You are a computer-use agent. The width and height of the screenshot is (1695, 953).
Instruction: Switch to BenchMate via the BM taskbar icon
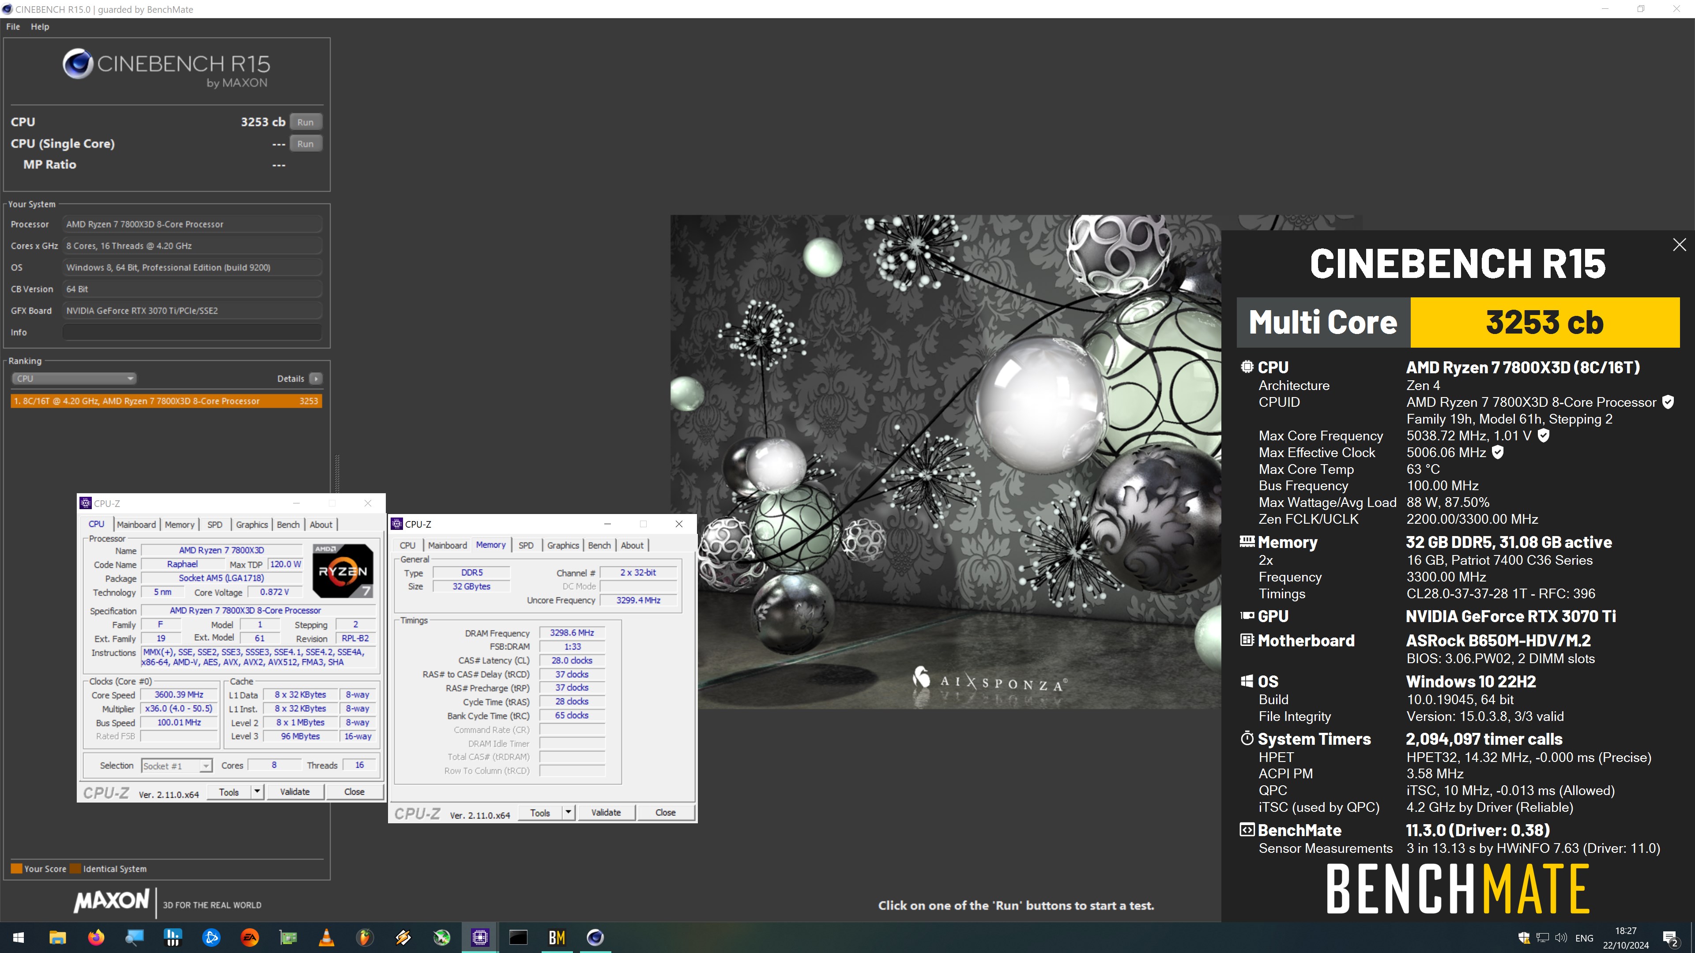557,937
